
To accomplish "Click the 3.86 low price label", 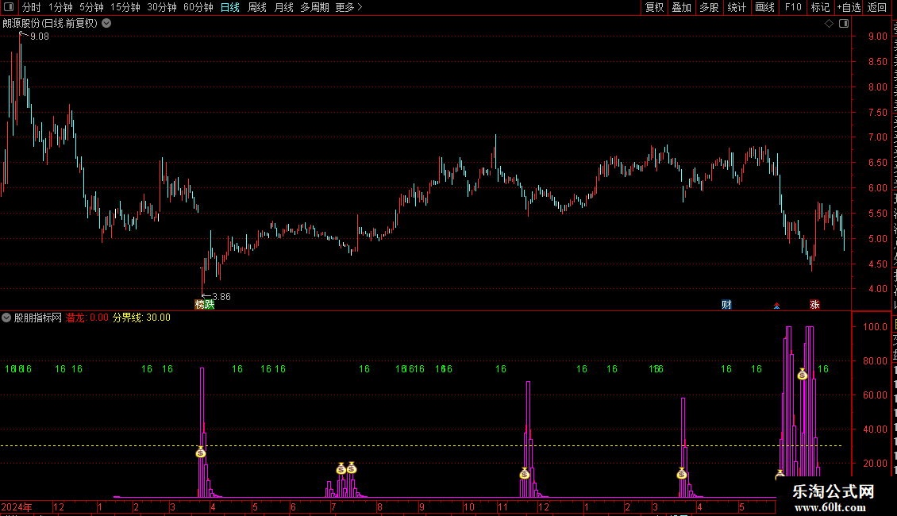I will 221,296.
